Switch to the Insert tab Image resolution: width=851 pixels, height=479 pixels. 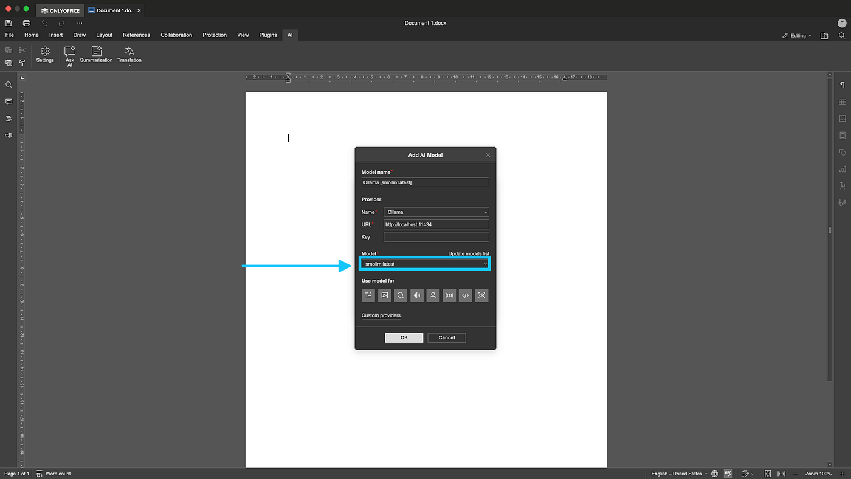pos(56,35)
